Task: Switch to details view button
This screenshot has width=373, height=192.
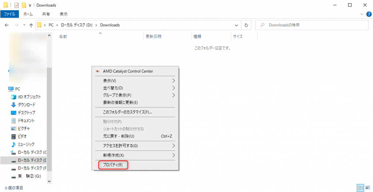Action: [361, 188]
